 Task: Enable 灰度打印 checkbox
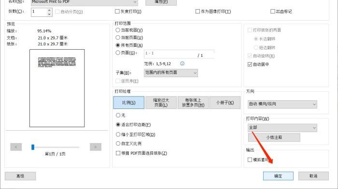point(117,12)
